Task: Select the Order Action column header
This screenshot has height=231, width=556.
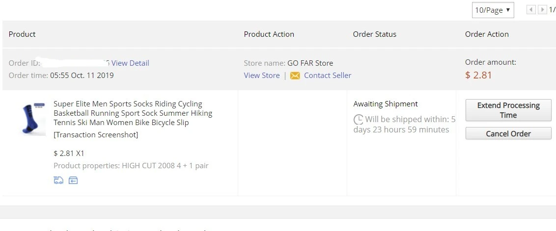Action: pos(486,34)
